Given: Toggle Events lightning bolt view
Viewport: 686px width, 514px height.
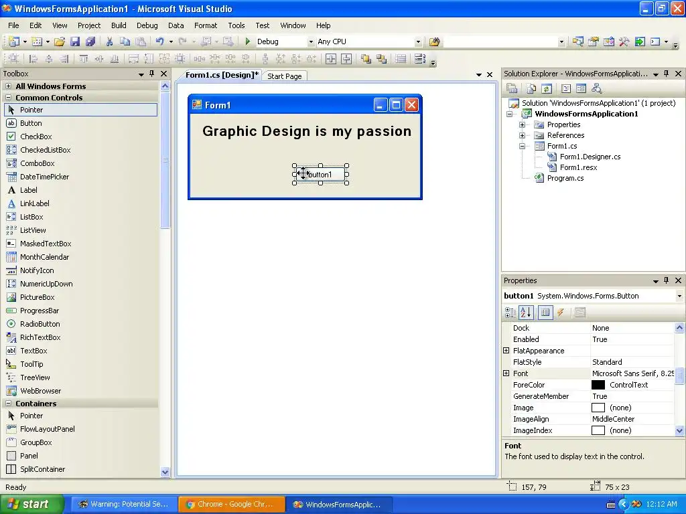Looking at the screenshot, I should click(561, 312).
